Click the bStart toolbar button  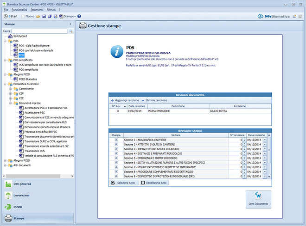click(x=11, y=16)
